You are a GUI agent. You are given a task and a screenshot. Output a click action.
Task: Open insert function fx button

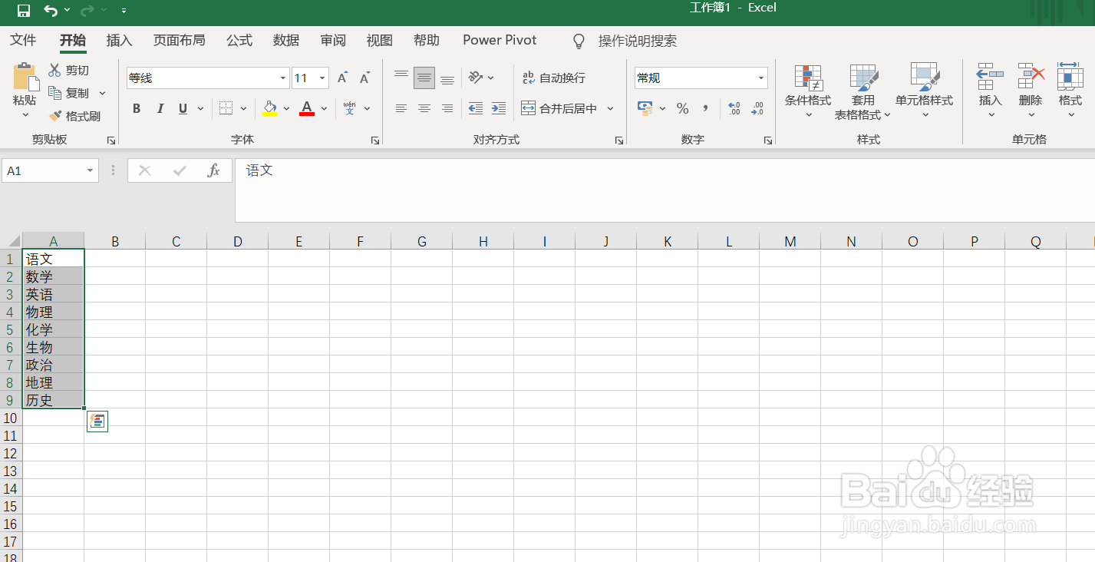pyautogui.click(x=213, y=170)
